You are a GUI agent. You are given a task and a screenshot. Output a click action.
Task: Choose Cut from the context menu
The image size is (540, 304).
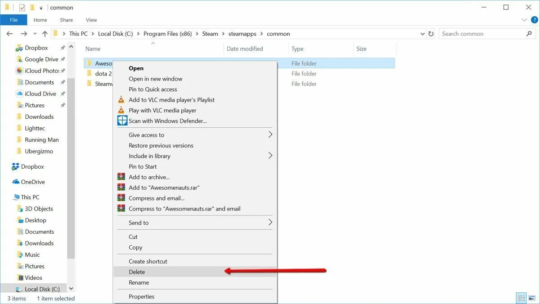pos(195,237)
